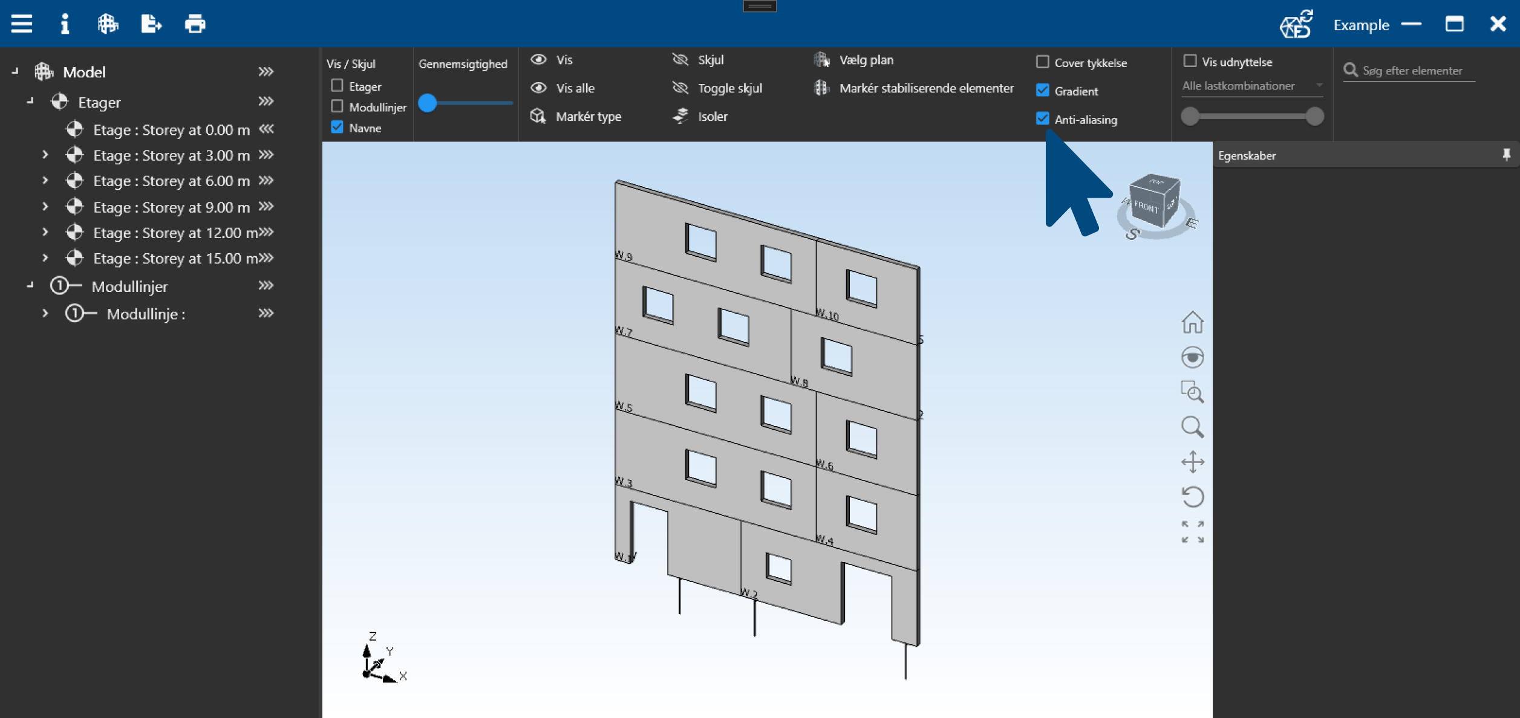
Task: Click Skjul button
Action: [x=698, y=60]
